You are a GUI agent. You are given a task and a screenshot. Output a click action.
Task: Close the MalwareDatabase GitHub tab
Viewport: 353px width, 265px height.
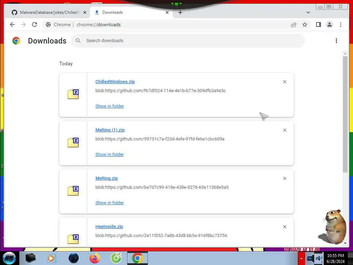click(85, 12)
